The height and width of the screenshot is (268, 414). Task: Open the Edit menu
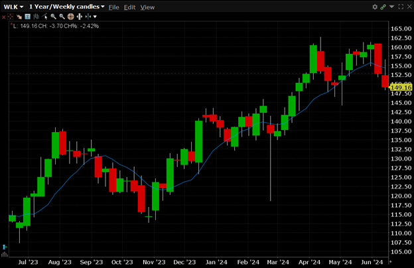(129, 7)
